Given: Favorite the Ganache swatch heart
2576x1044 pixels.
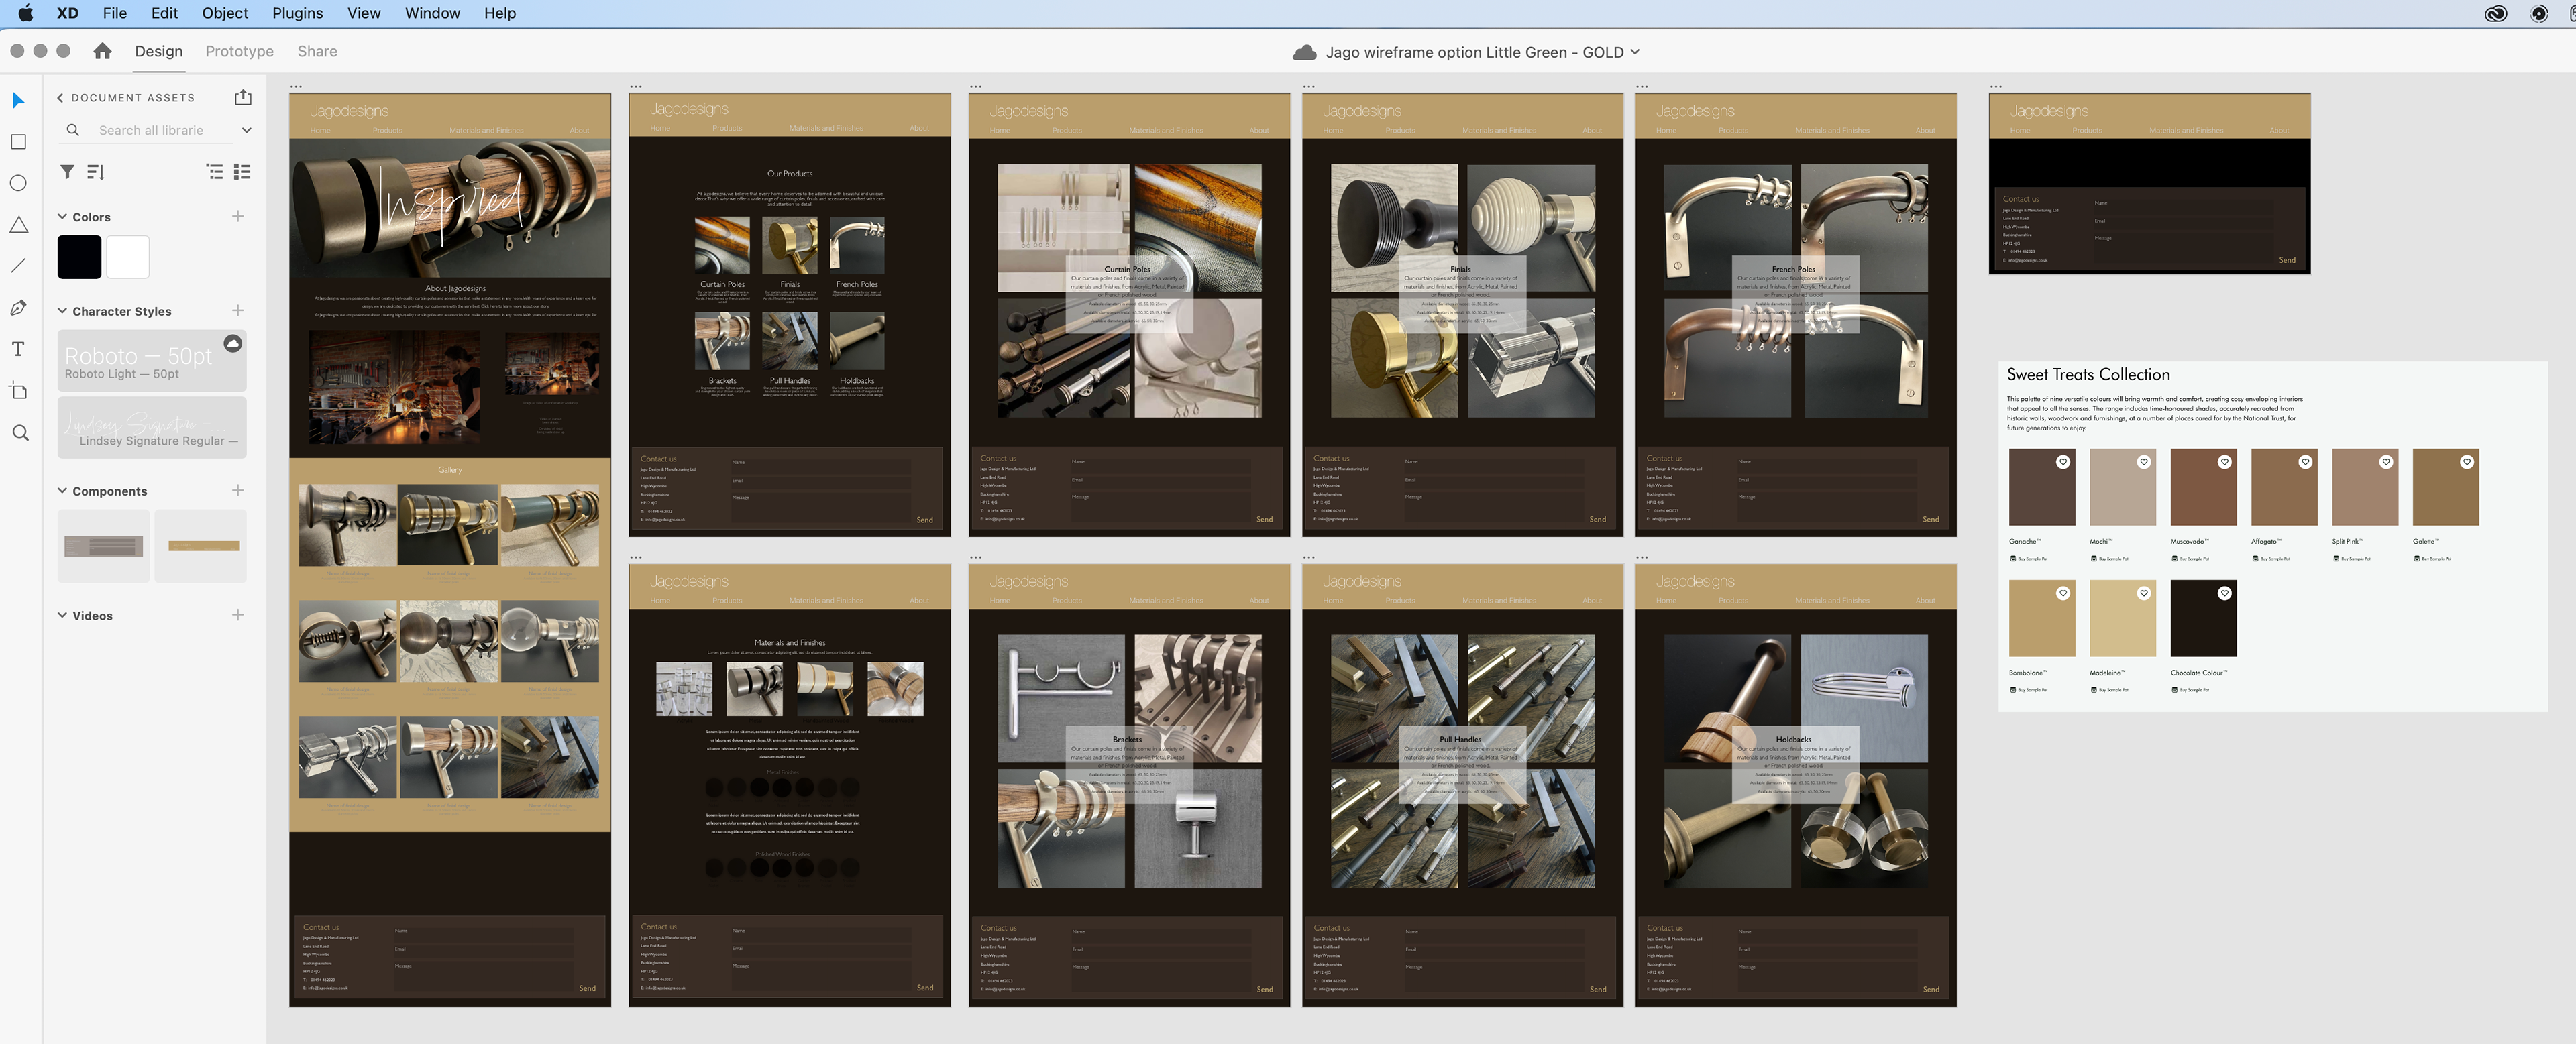Looking at the screenshot, I should (2063, 462).
